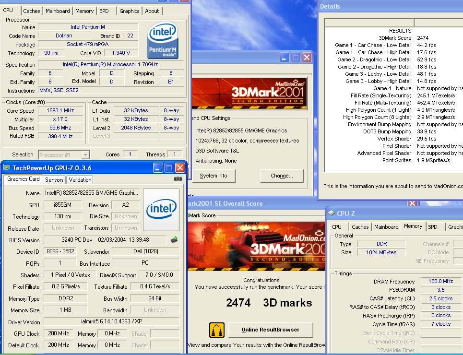Screen dimensions: 463x355
Task: Click the CAS# Latency 2.5 clocks value
Action: click(x=441, y=298)
